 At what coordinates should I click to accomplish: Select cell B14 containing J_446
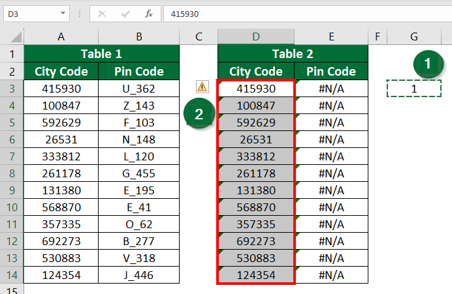[139, 275]
